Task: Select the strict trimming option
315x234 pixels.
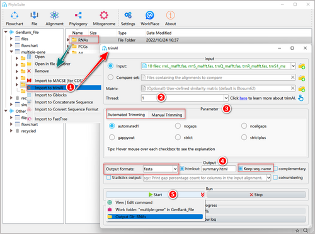Action: coord(178,137)
